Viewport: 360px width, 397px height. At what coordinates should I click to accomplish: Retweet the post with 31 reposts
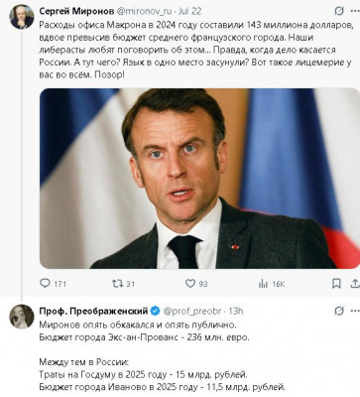click(117, 283)
